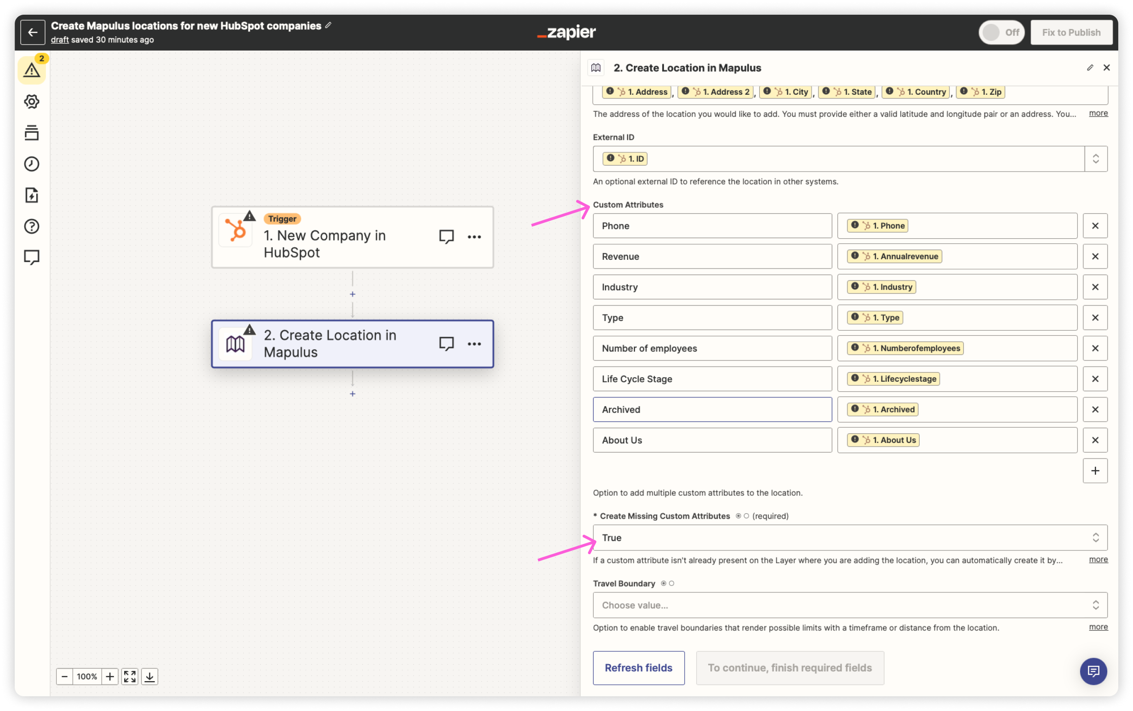Viewport: 1133px width, 711px height.
Task: Click the 100% zoom level display
Action: pyautogui.click(x=87, y=676)
